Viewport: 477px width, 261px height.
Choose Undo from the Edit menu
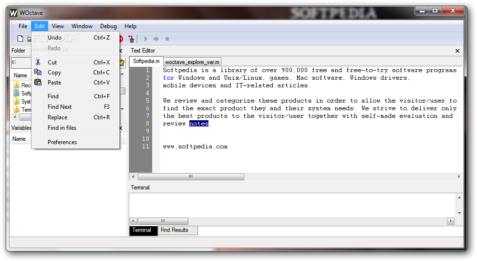(x=75, y=38)
